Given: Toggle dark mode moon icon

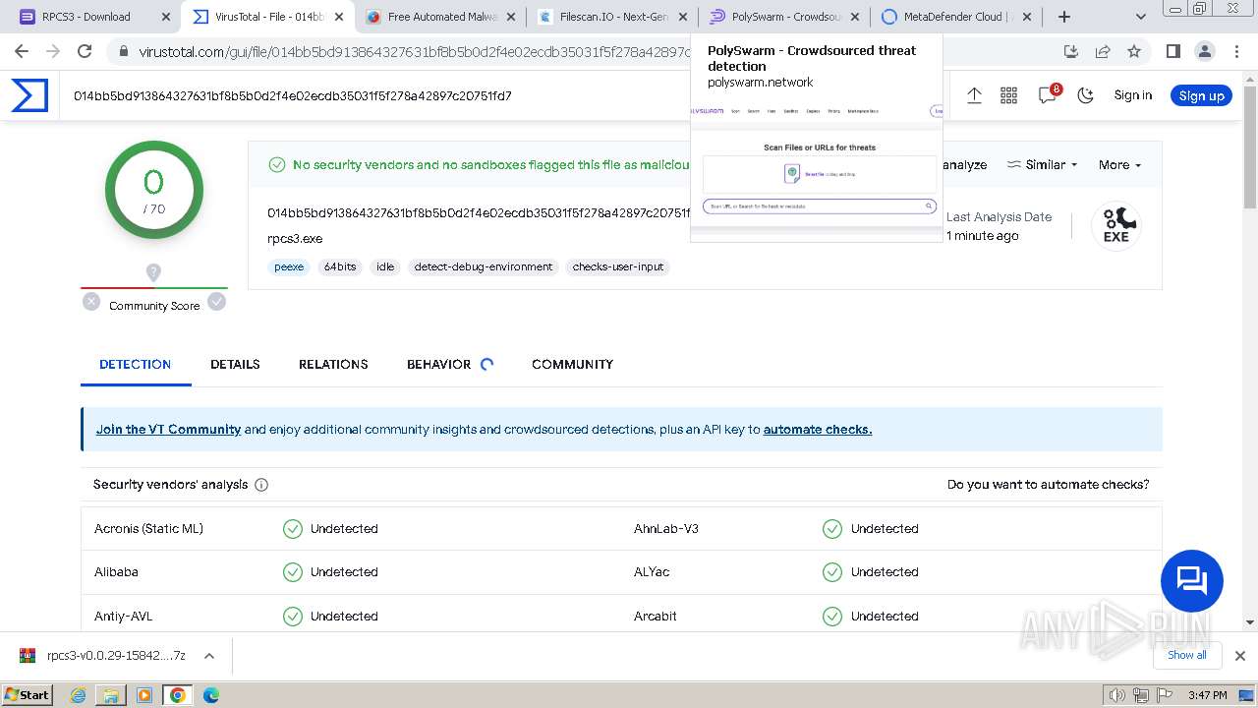Looking at the screenshot, I should pos(1086,95).
